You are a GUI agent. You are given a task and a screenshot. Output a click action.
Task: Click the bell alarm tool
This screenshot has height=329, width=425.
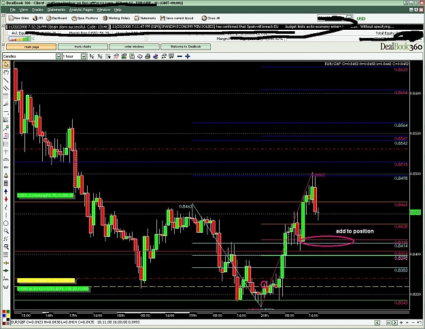point(6,176)
